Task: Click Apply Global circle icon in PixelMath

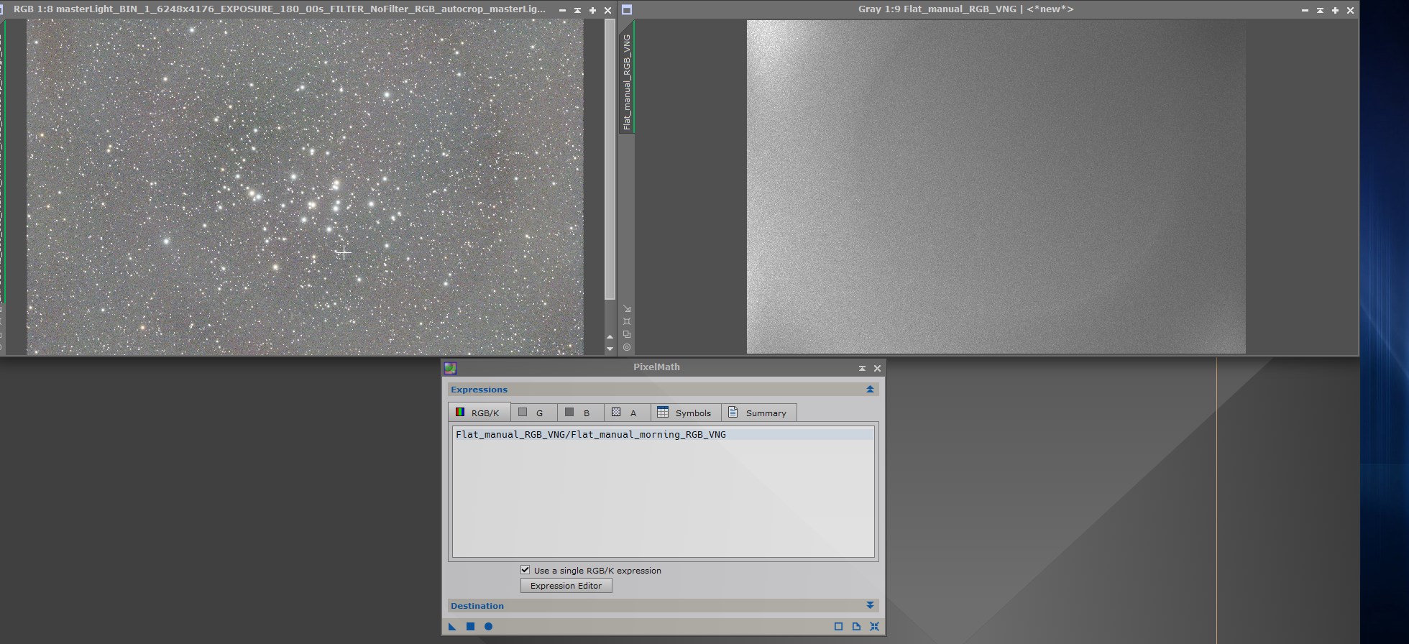Action: (x=488, y=627)
